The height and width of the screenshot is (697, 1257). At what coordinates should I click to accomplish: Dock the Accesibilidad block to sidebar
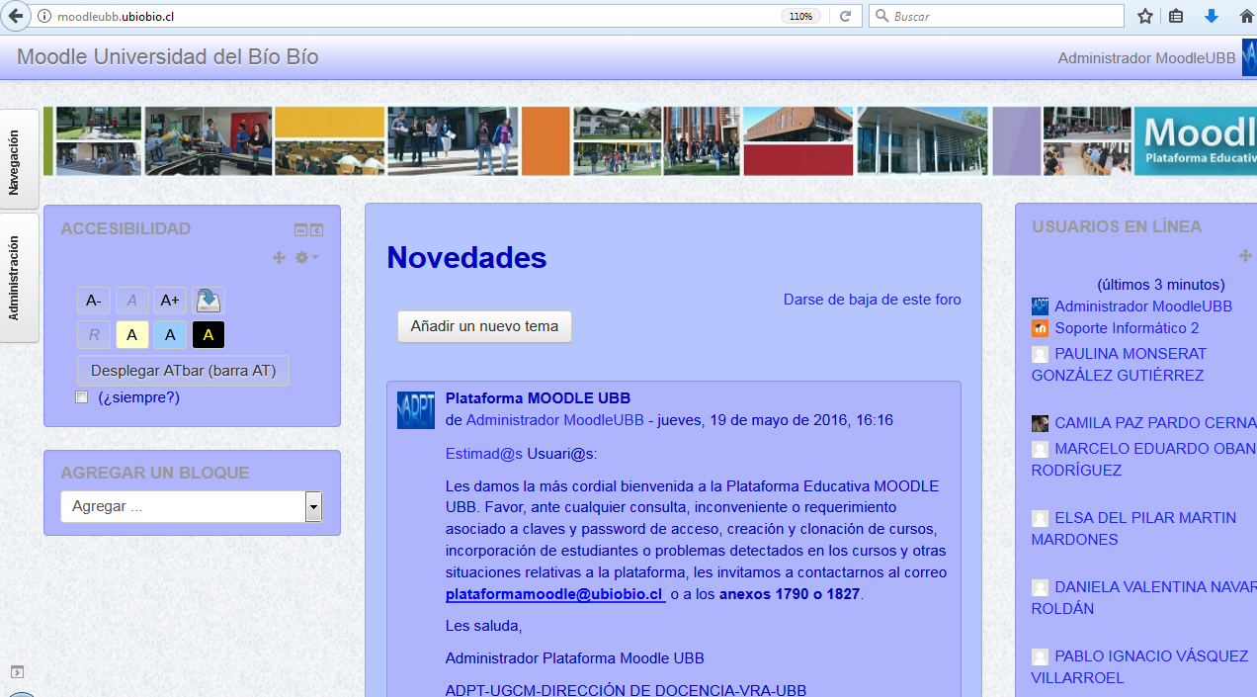click(316, 230)
